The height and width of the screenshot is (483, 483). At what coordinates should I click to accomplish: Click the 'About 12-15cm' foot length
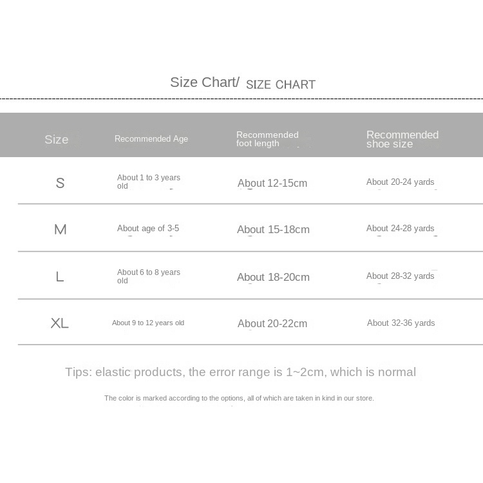[x=272, y=184]
